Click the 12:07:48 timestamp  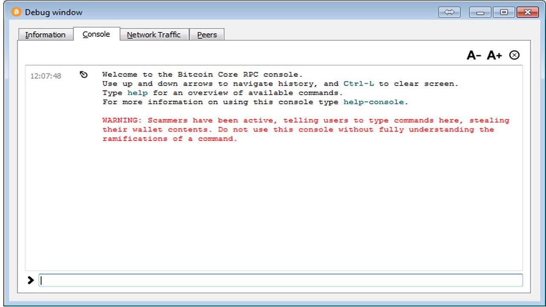point(46,76)
